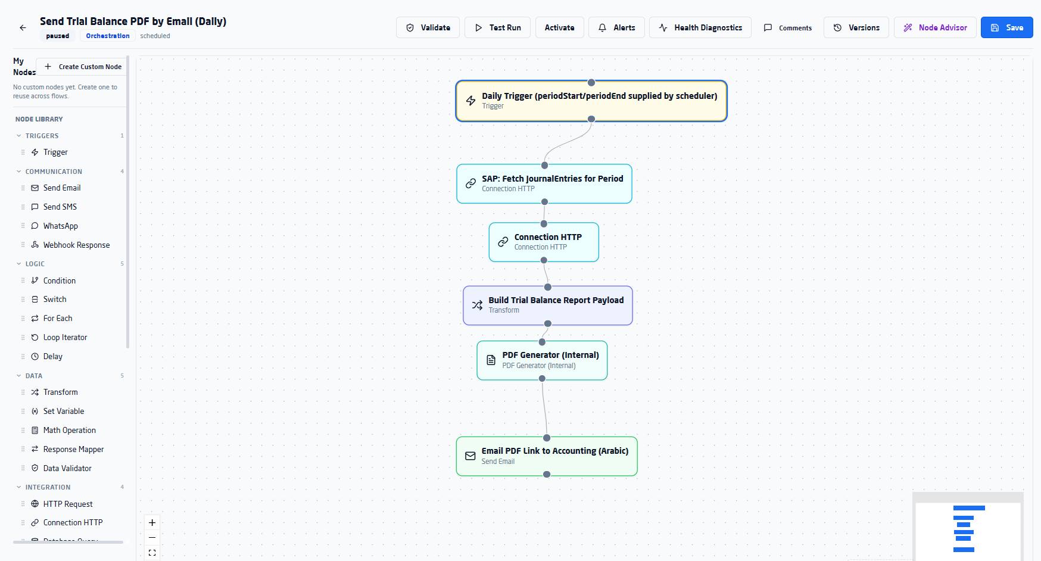
Task: Click the Orchestration tag under the title
Action: (108, 36)
